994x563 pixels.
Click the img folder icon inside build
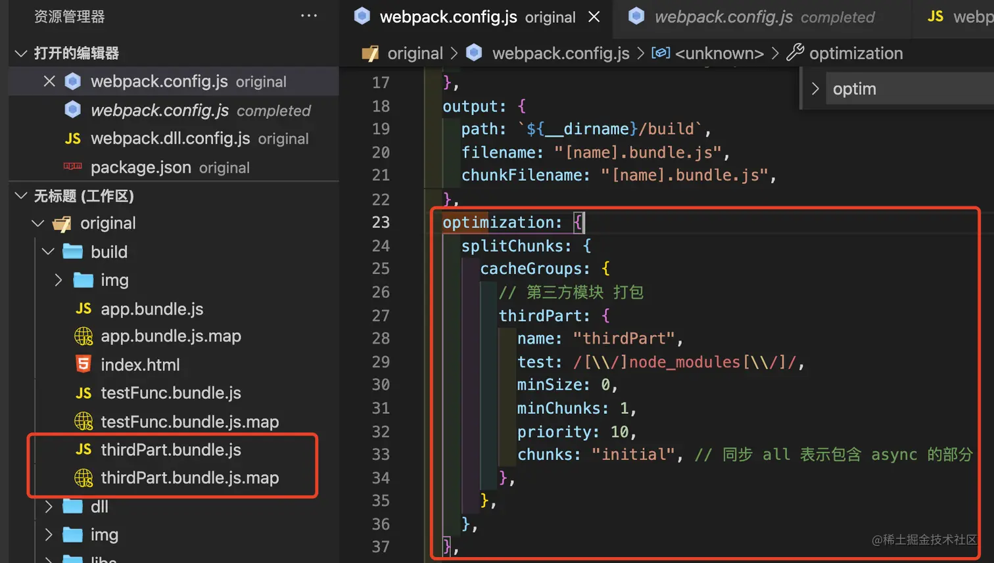[83, 280]
